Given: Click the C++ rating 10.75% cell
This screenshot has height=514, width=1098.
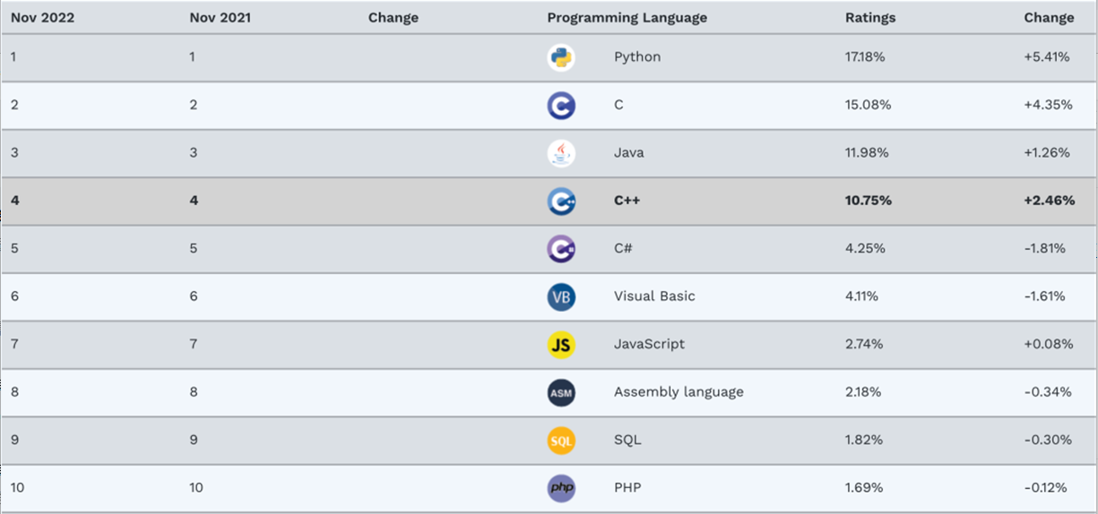Looking at the screenshot, I should (868, 201).
